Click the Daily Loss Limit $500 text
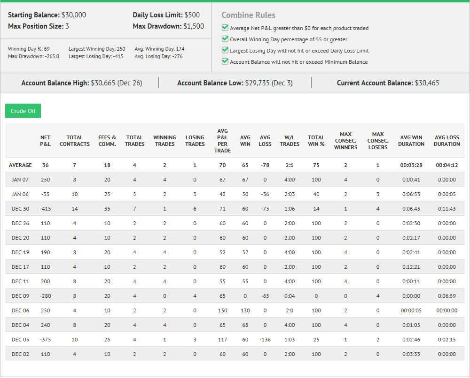 (166, 15)
